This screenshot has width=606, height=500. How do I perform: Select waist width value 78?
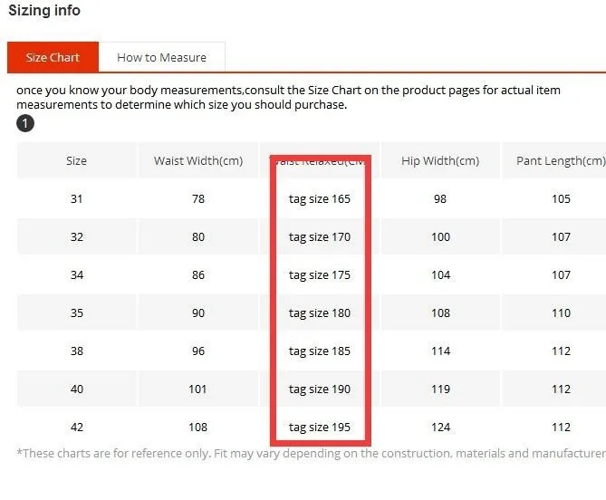[198, 199]
